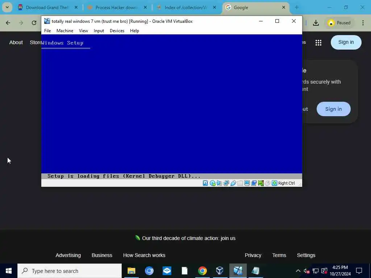This screenshot has width=371, height=278.
Task: Click the Right Ctrl host key label
Action: [x=287, y=183]
